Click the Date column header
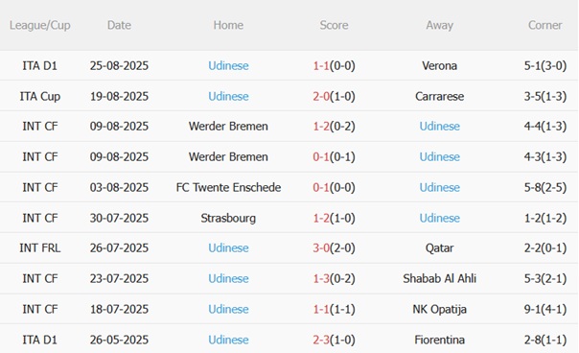The width and height of the screenshot is (579, 353). click(119, 25)
